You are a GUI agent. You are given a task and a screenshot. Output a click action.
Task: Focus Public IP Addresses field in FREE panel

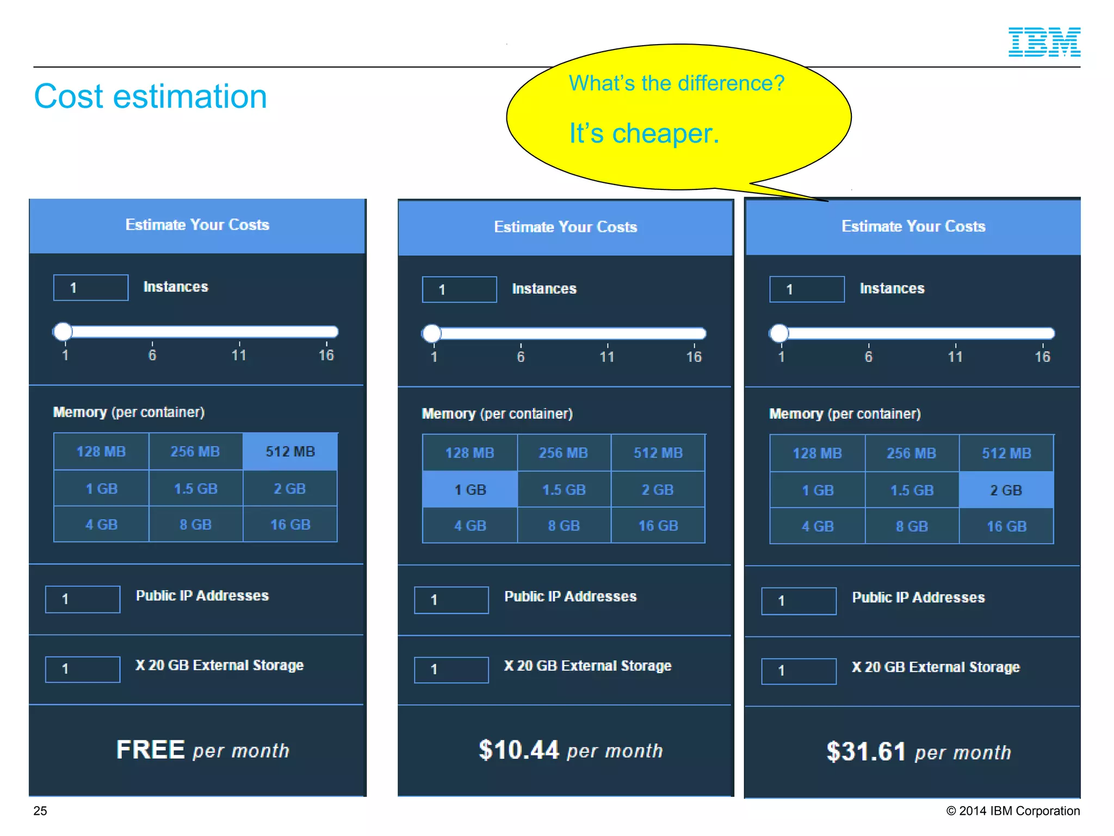click(x=83, y=599)
